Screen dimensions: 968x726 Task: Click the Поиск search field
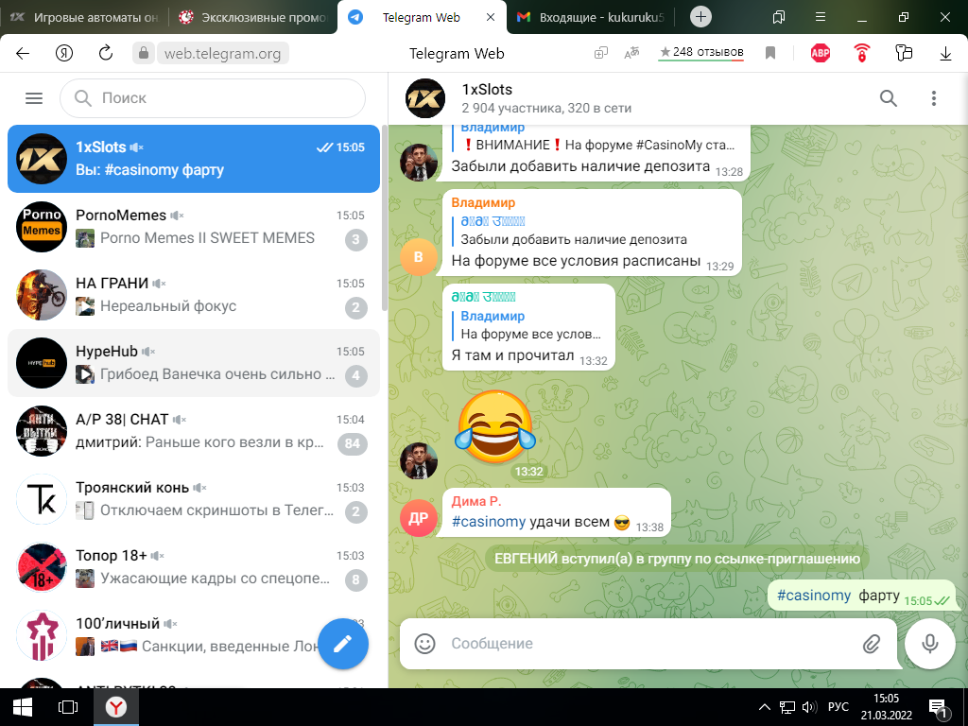[213, 98]
